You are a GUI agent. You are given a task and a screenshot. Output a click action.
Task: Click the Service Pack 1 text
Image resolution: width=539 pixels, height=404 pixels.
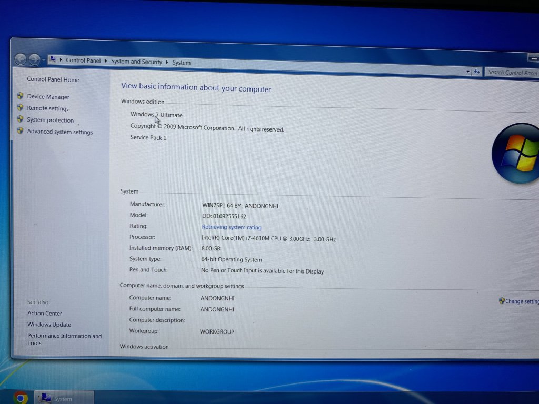click(x=148, y=137)
